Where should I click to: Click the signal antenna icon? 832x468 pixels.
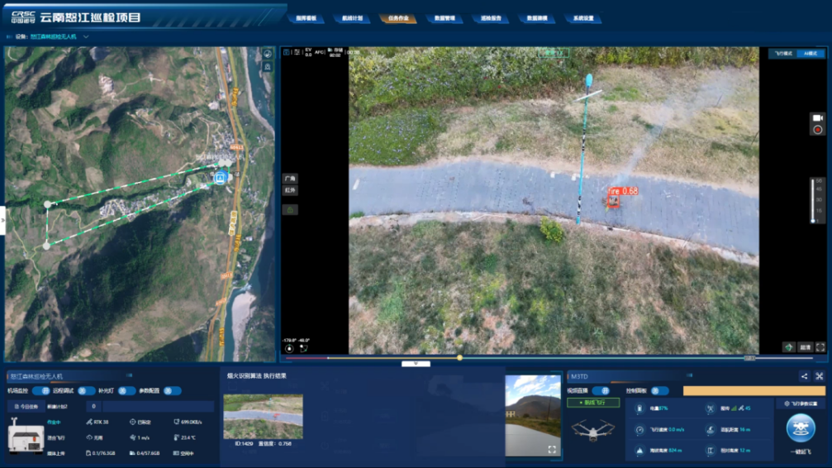(x=710, y=408)
